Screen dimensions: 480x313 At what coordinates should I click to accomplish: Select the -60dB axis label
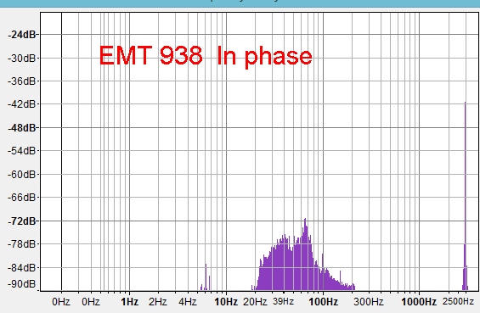click(22, 174)
